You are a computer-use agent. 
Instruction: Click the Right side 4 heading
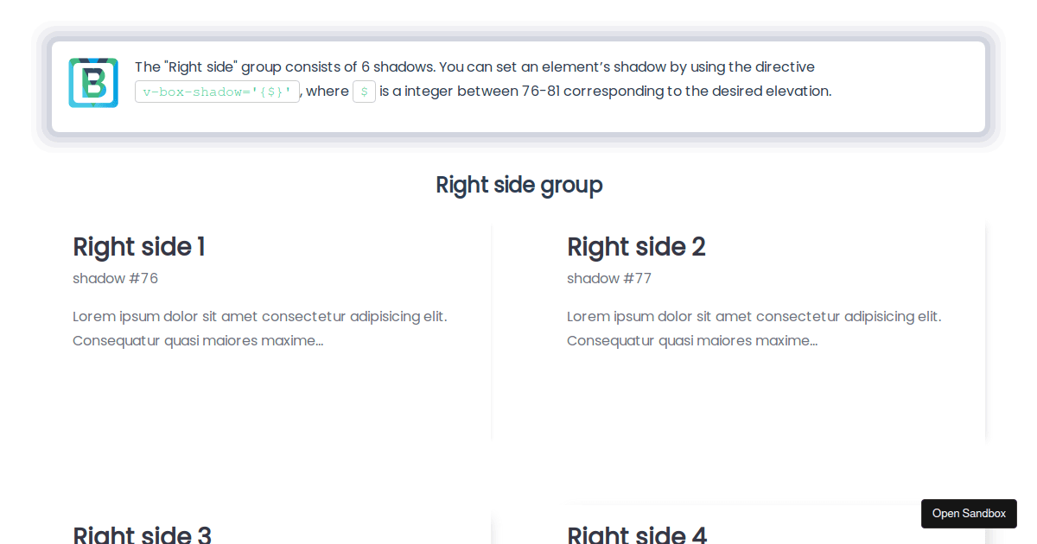[x=637, y=534]
